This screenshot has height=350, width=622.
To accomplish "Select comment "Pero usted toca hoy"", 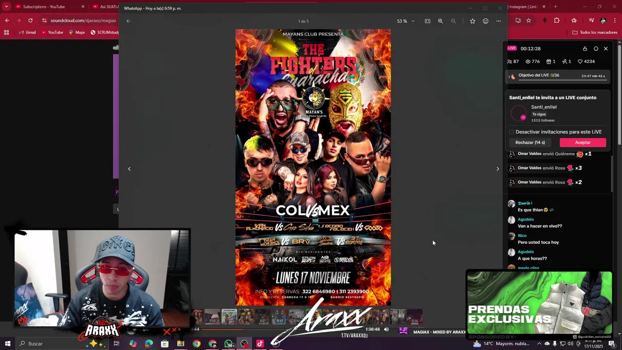I will [538, 242].
